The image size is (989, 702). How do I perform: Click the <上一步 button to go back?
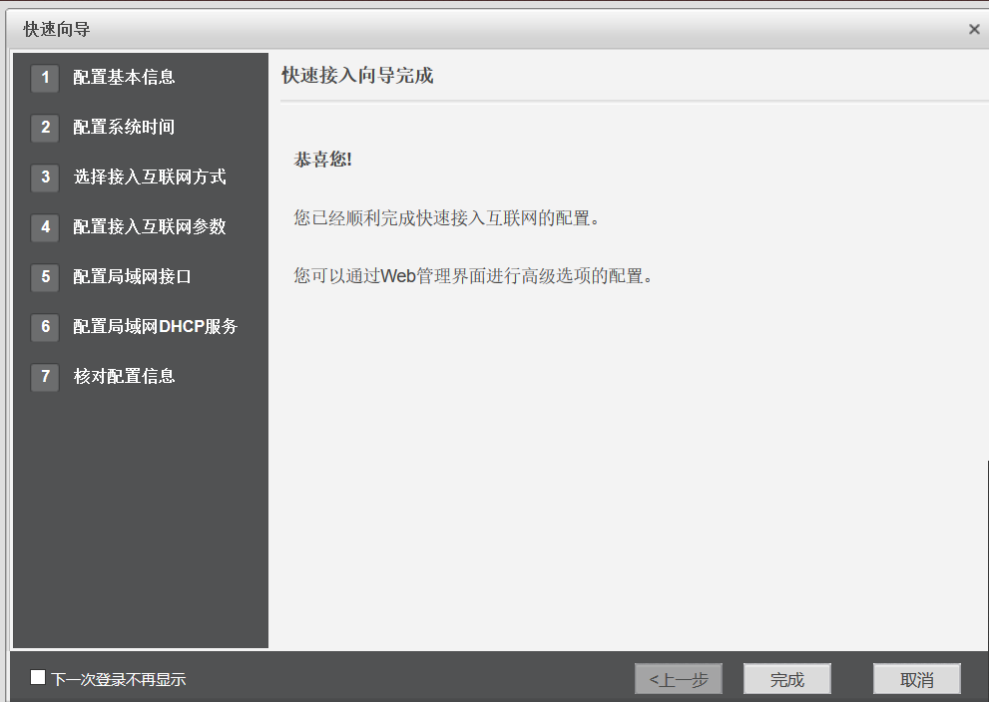coord(678,678)
